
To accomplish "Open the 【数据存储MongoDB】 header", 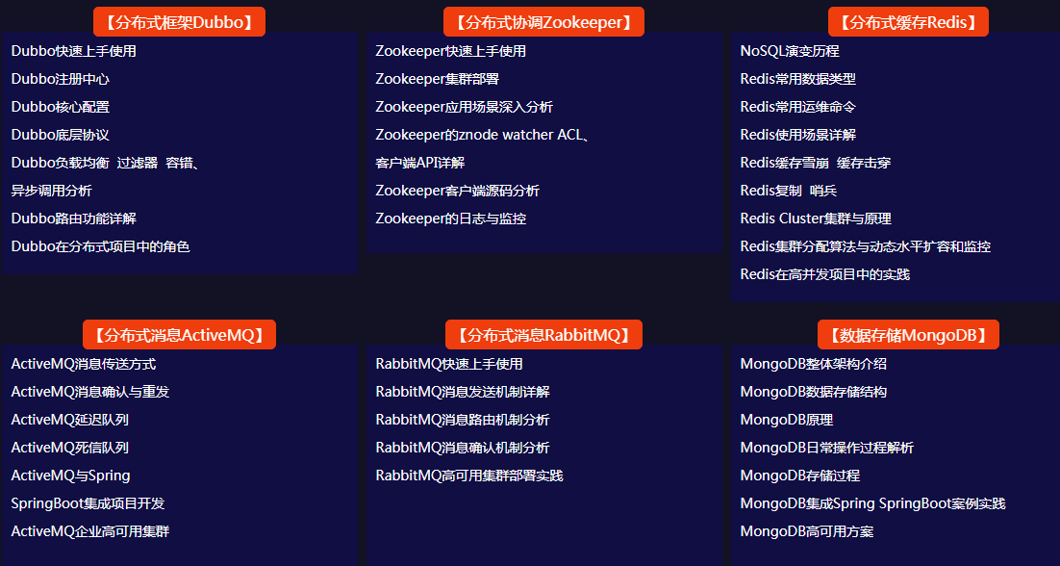I will (x=908, y=335).
